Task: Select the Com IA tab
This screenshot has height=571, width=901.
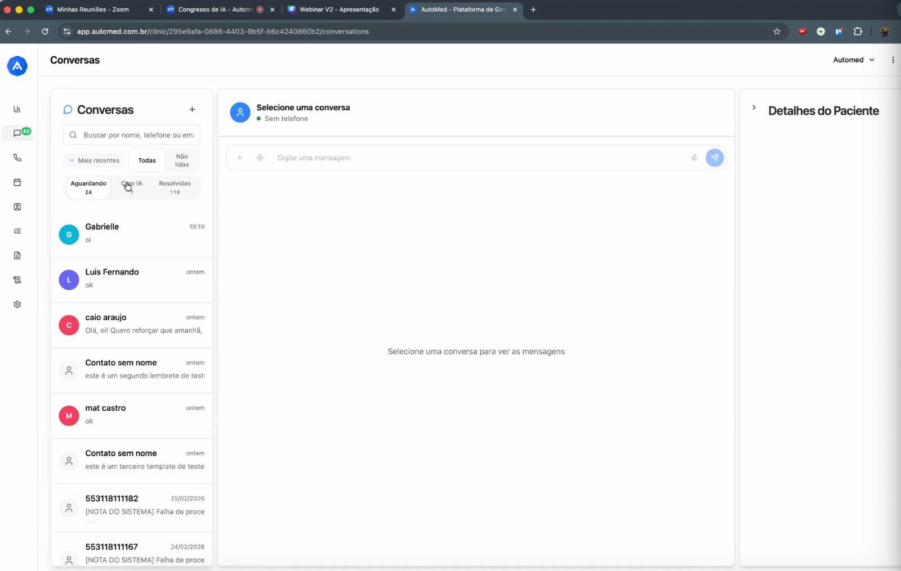Action: (x=132, y=187)
